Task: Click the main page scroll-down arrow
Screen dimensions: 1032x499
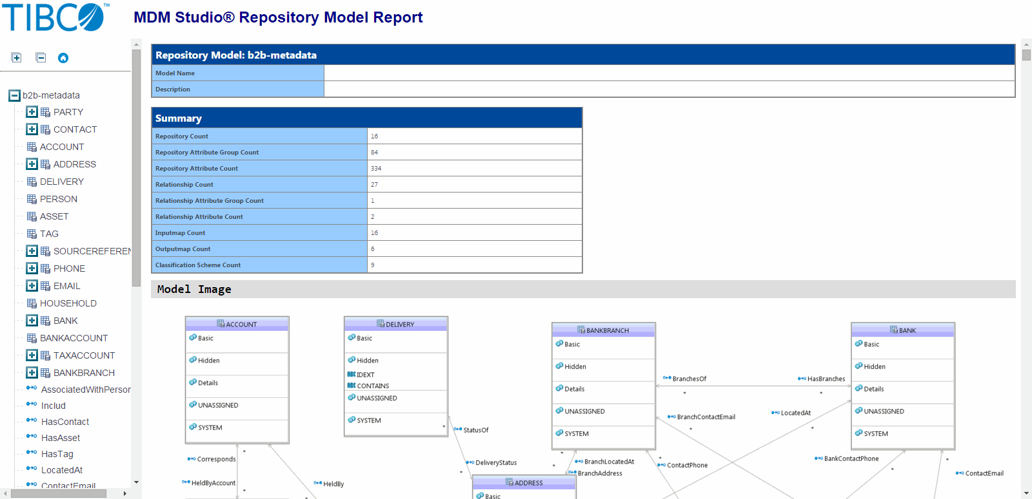Action: coord(1026,493)
